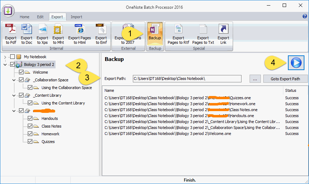The height and width of the screenshot is (184, 309).
Task: Click the Handouts section icon
Action: point(36,118)
